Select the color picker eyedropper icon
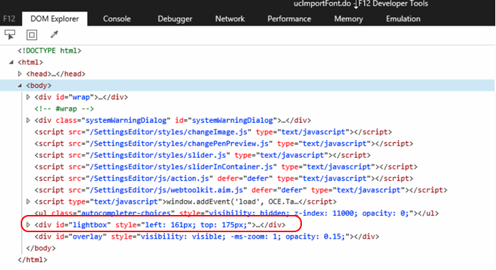The height and width of the screenshot is (270, 496). click(54, 34)
